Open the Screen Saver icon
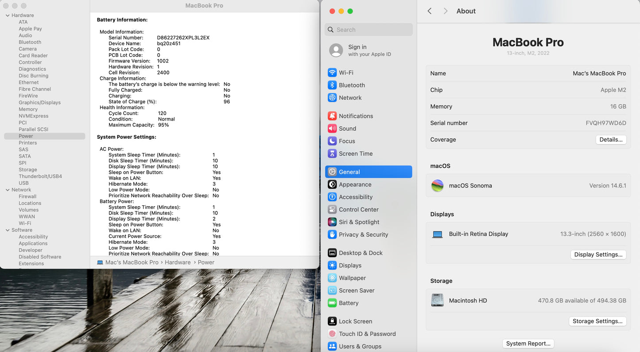 click(x=332, y=290)
